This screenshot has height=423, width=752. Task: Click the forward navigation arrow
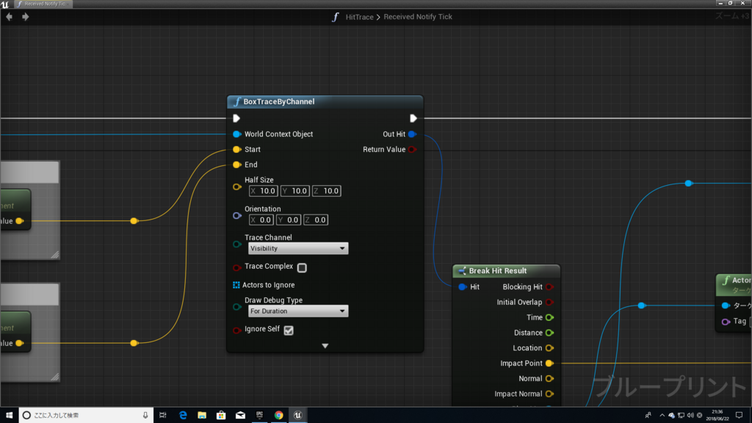pyautogui.click(x=26, y=17)
